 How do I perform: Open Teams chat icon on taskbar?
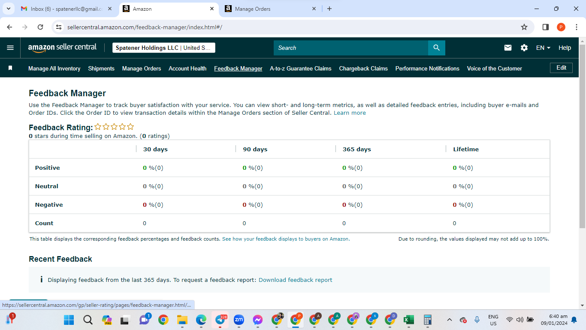[145, 320]
